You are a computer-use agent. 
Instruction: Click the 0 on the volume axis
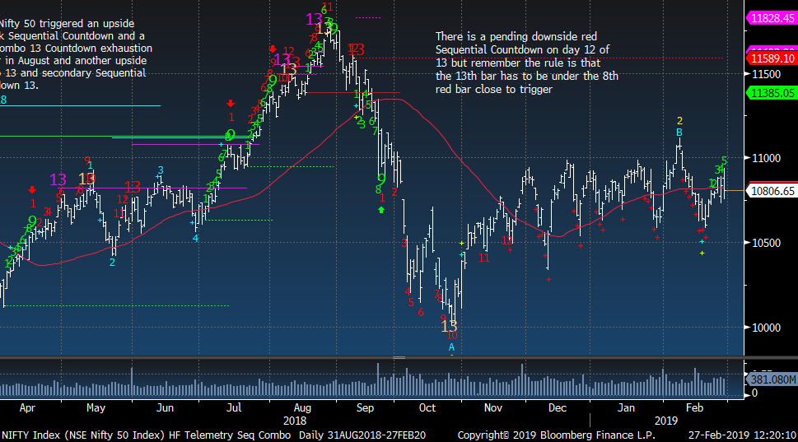(754, 393)
